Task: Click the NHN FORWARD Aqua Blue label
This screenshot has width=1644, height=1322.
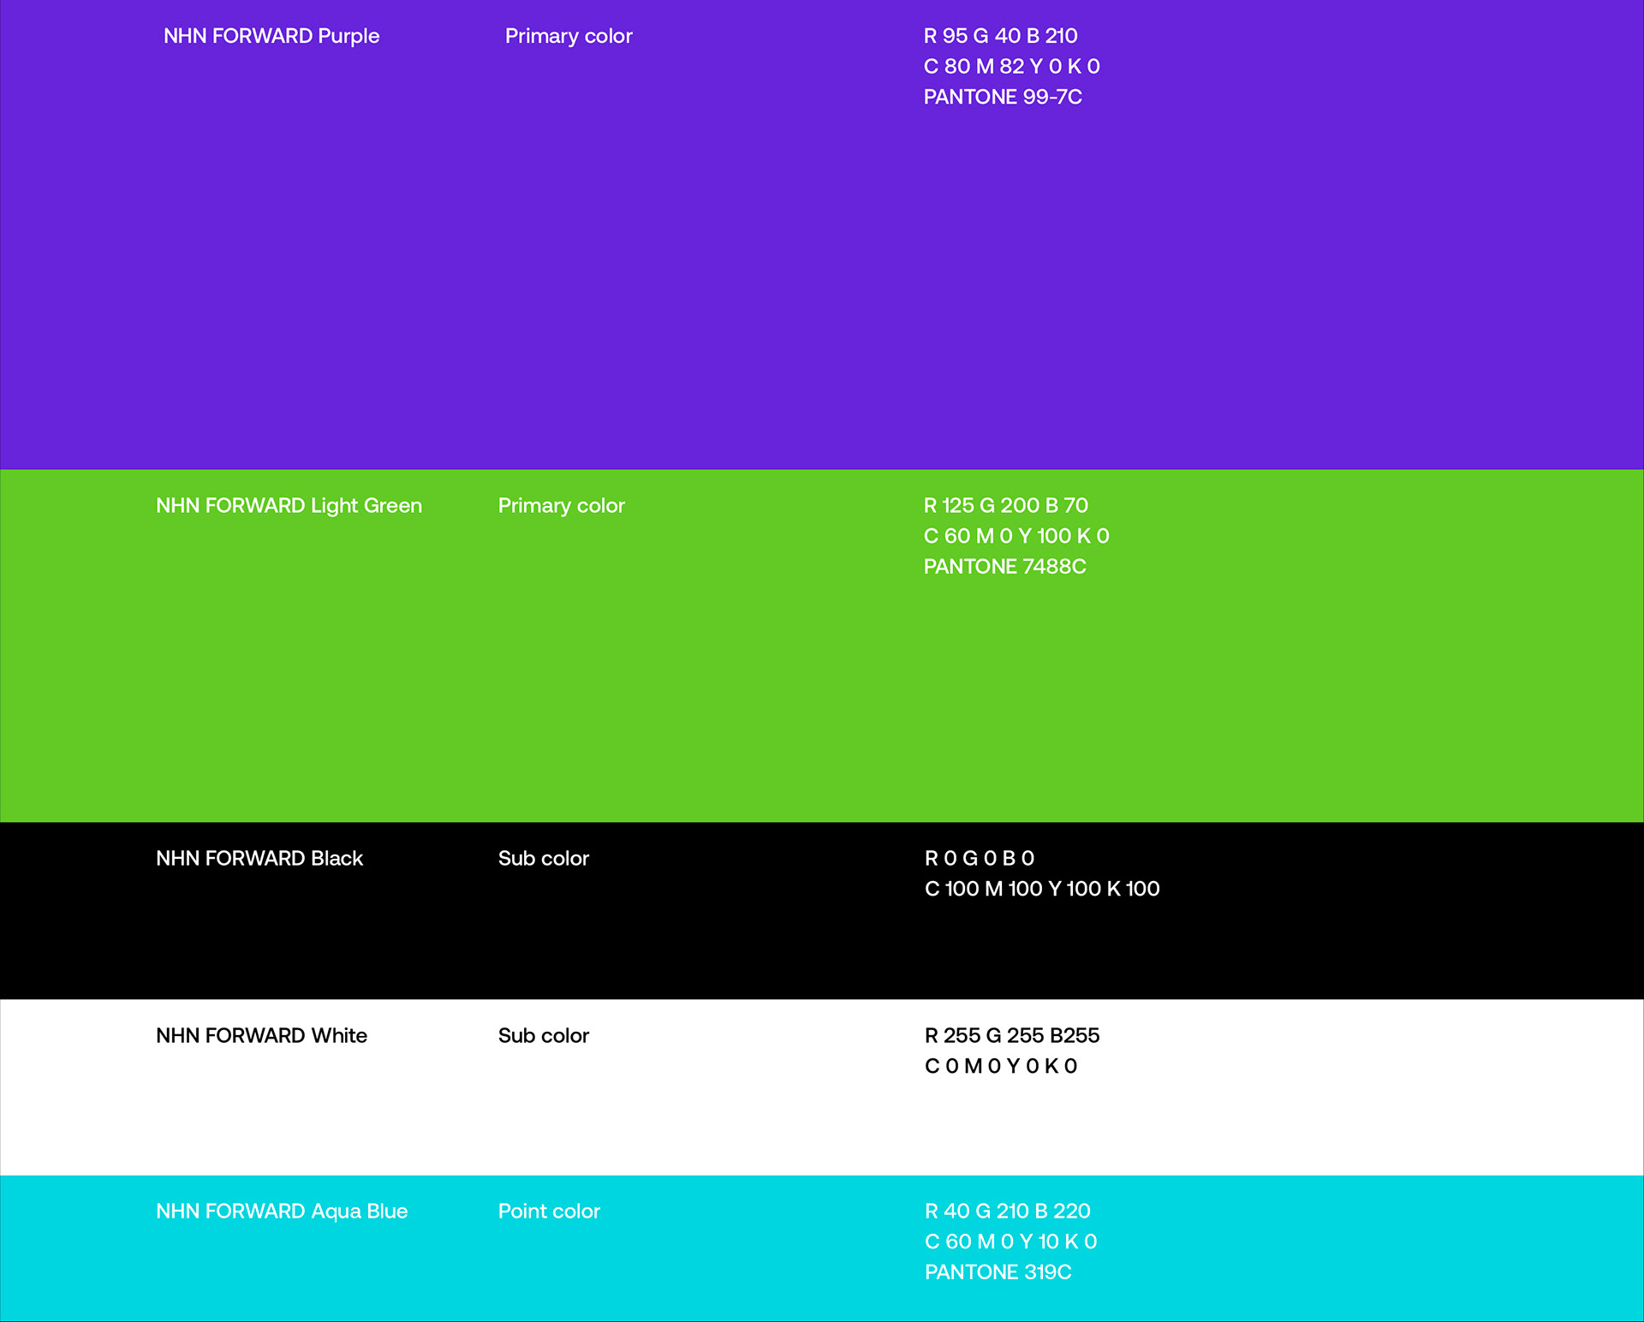Action: pyautogui.click(x=281, y=1211)
